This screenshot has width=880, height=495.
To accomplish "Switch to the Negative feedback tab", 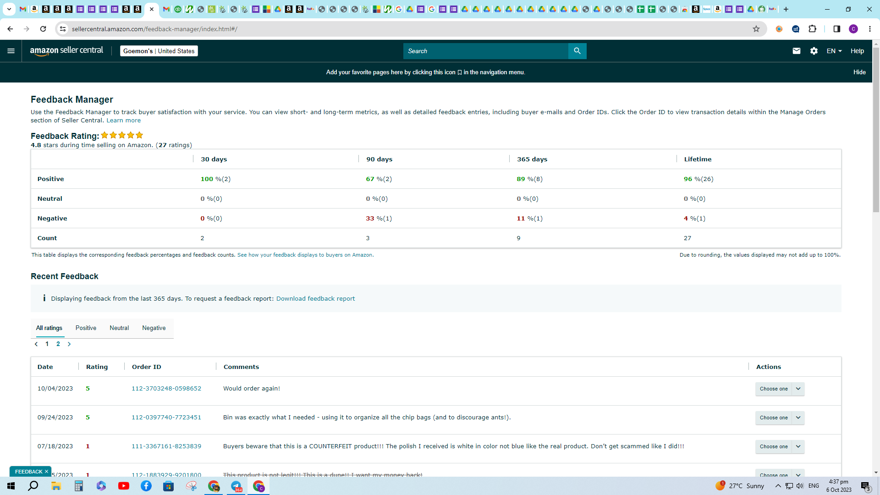I will pyautogui.click(x=154, y=328).
